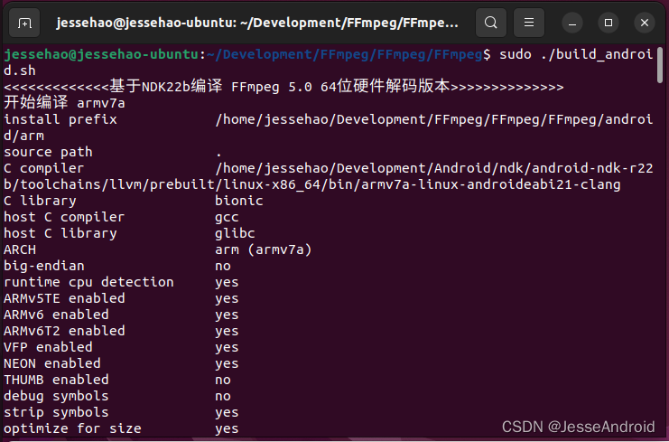Click the 'THUMB enabled' label

56,380
